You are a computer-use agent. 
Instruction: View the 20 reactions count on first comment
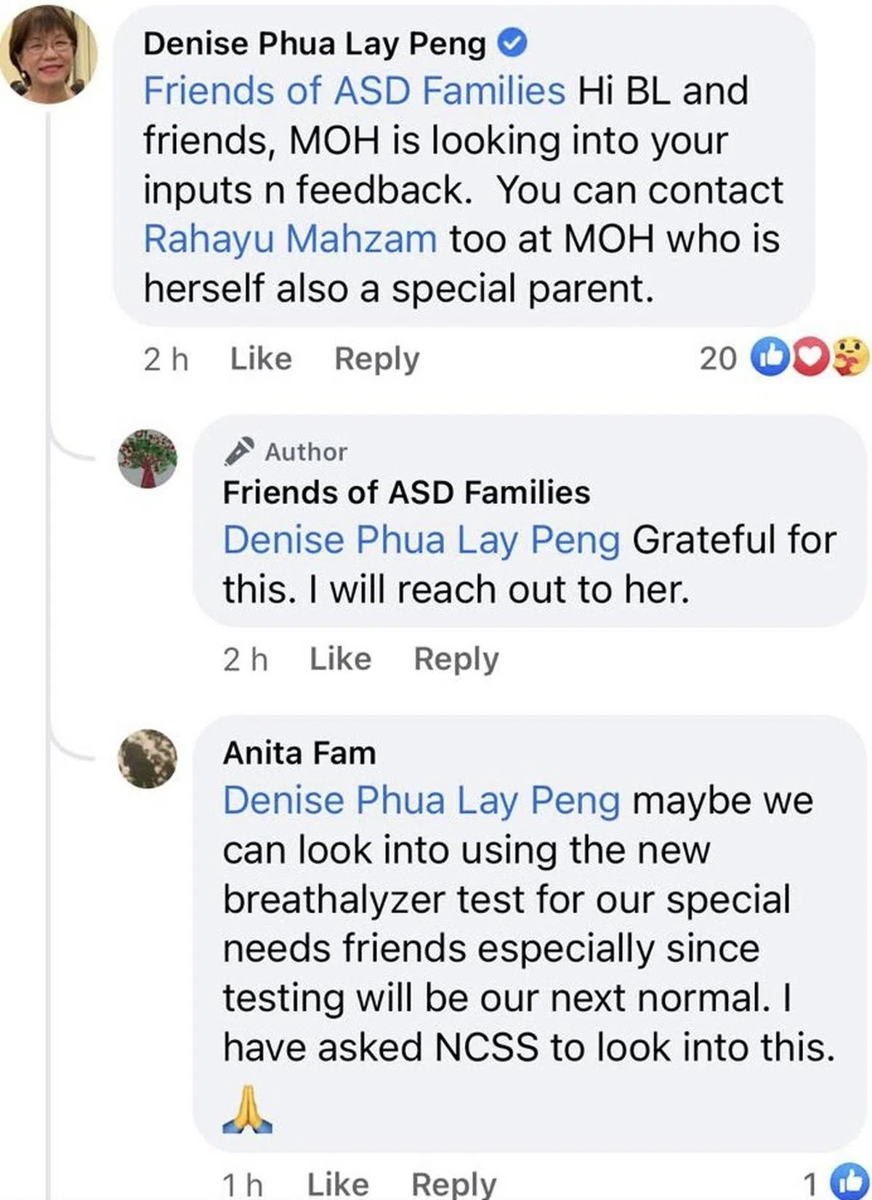click(x=717, y=358)
